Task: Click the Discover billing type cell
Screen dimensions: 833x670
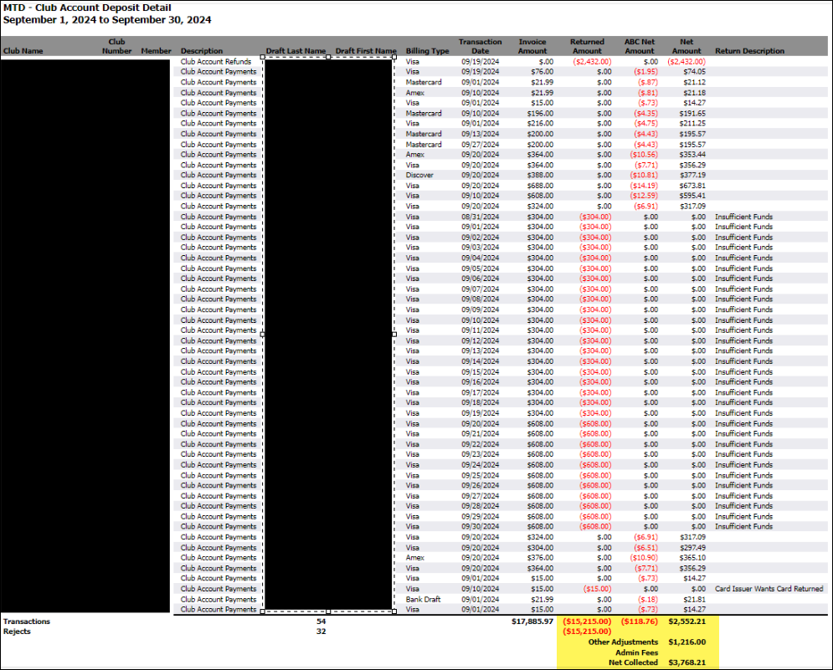Action: [x=419, y=175]
